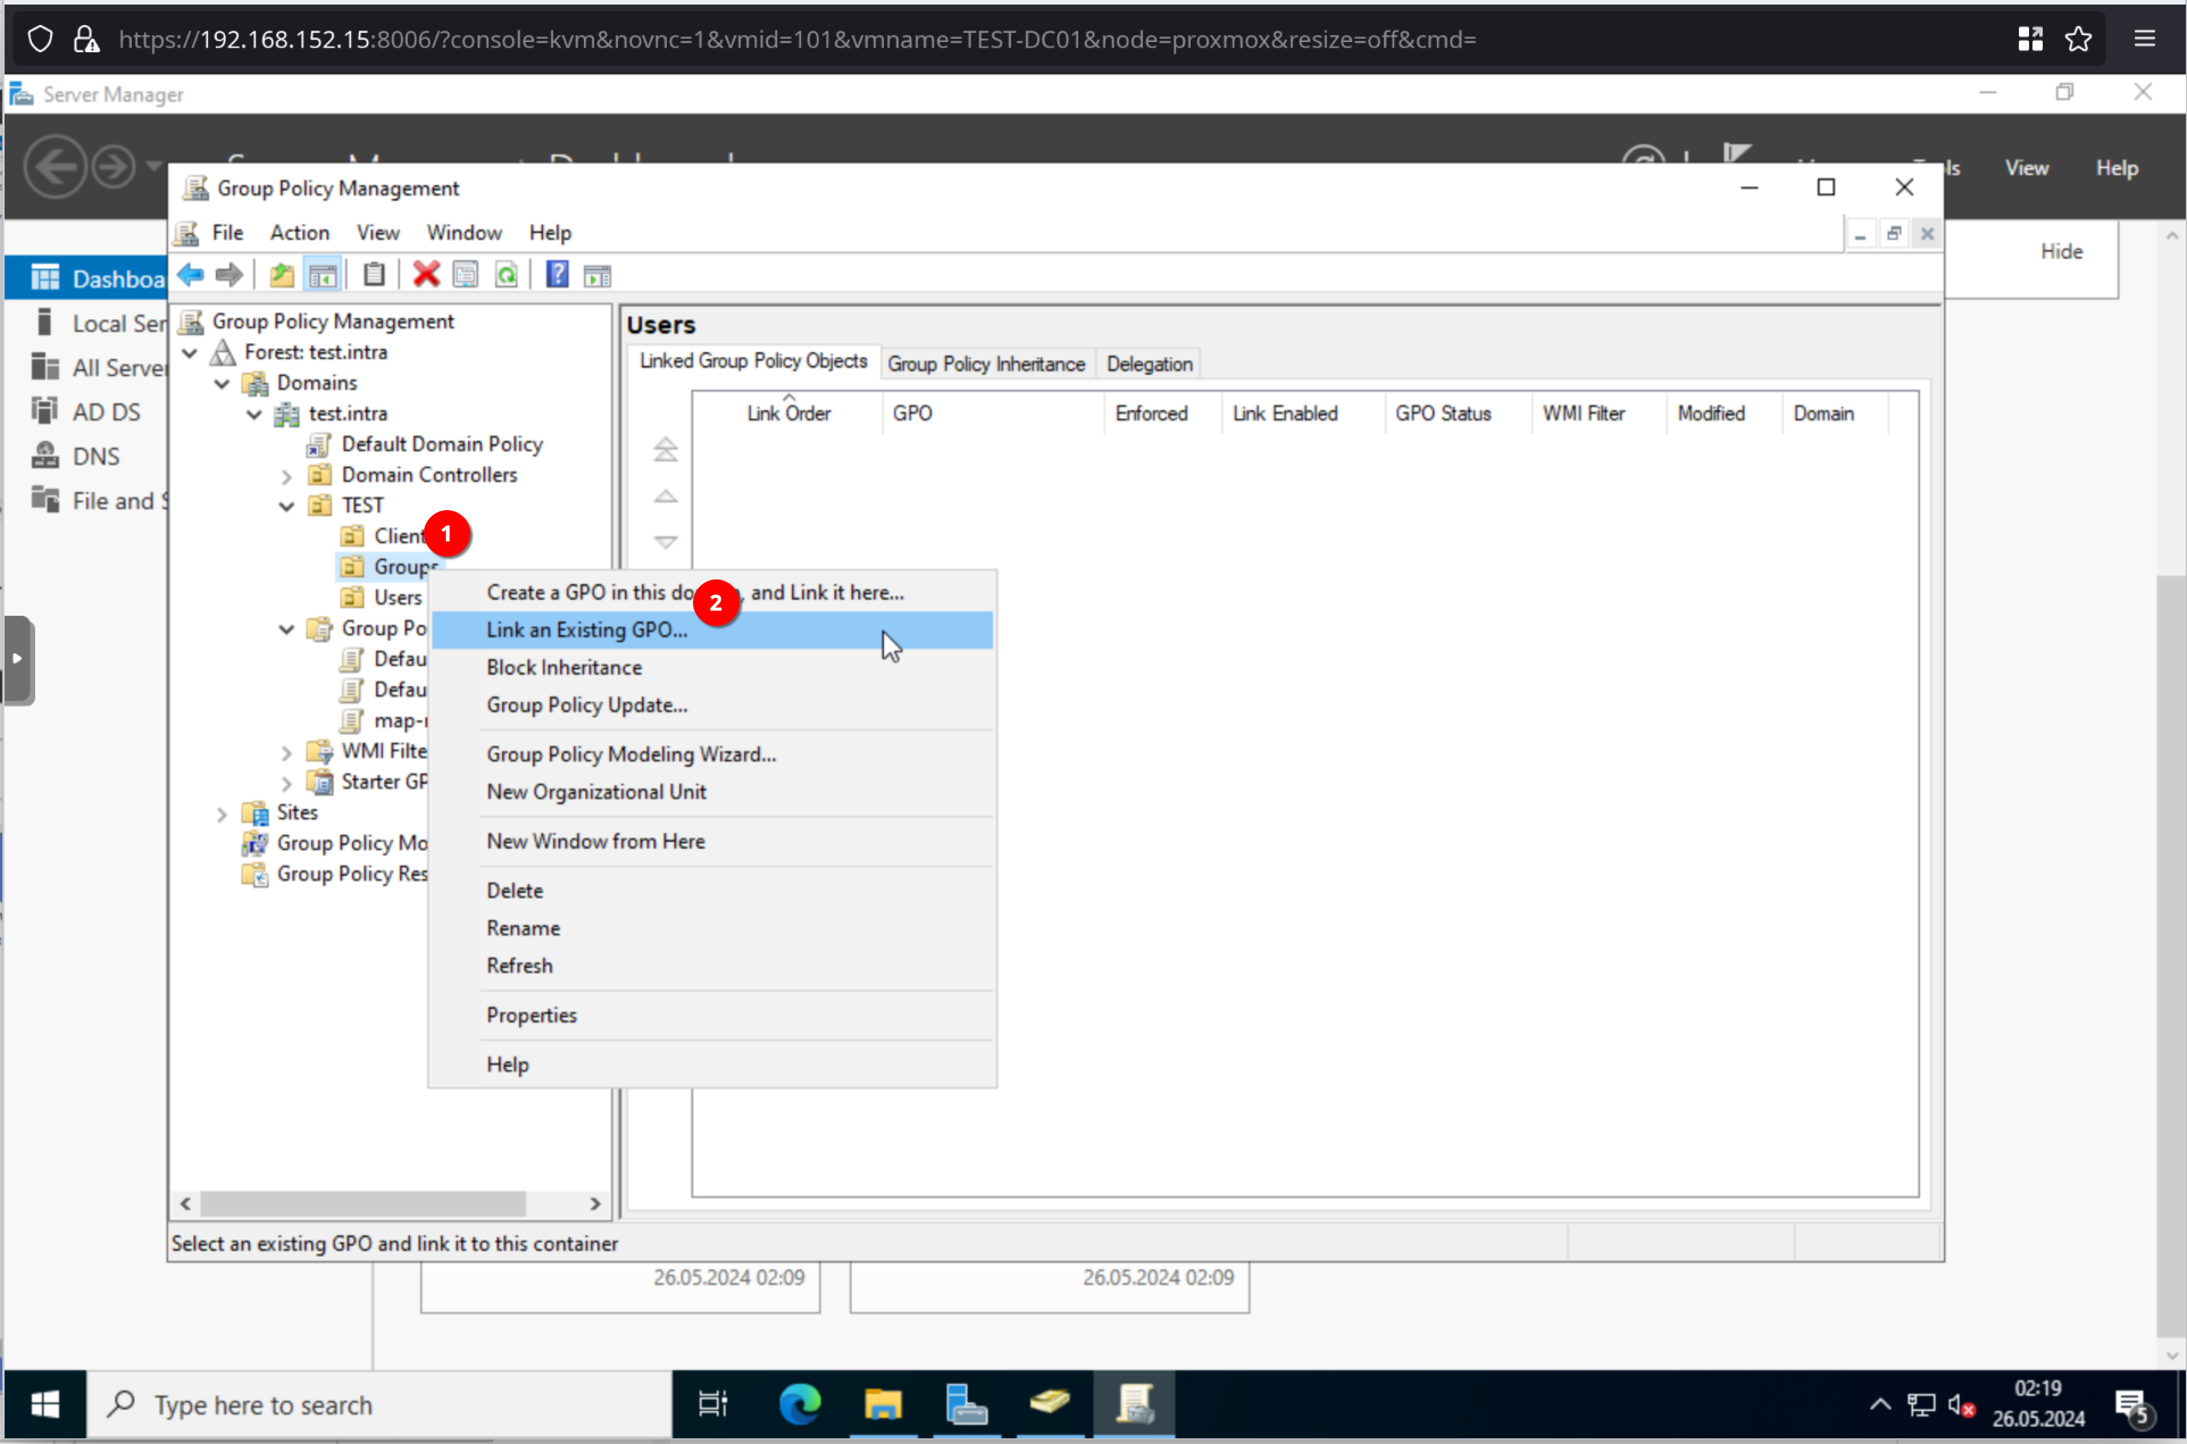Click the volume icon in system tray
The image size is (2187, 1444).
[1961, 1407]
